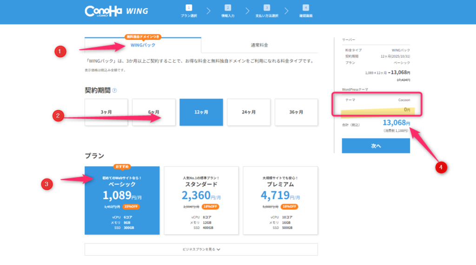The width and height of the screenshot is (476, 265).
Task: Switch to the WINGパック tab
Action: tap(143, 45)
